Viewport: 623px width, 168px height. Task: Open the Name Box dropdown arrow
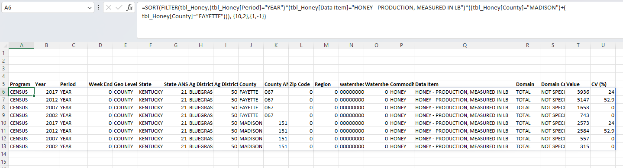tap(90, 8)
